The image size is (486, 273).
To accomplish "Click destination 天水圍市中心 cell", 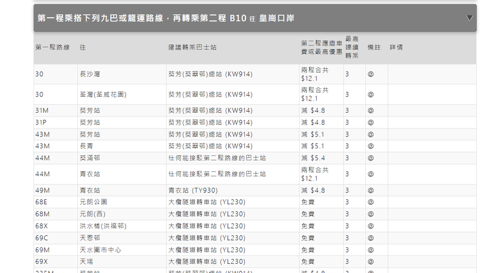I will click(x=100, y=250).
